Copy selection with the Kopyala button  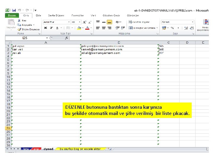pyautogui.click(x=25, y=25)
